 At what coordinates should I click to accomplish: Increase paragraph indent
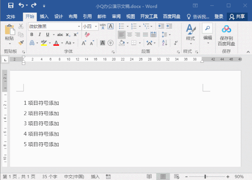coord(169,26)
